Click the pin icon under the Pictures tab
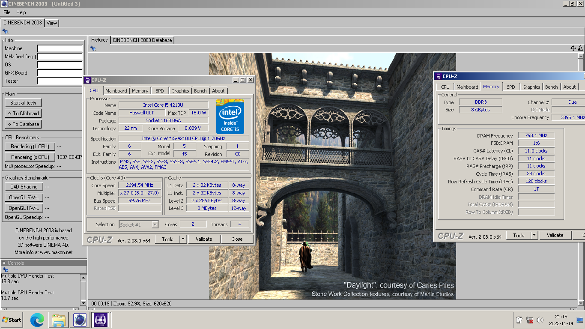The width and height of the screenshot is (585, 329). (93, 48)
